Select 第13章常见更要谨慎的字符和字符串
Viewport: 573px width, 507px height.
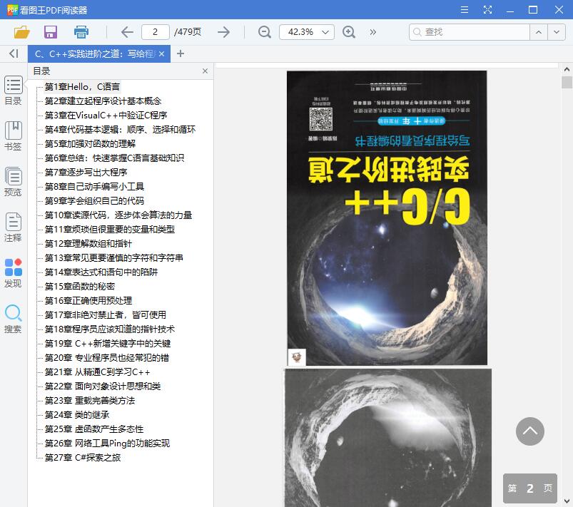[114, 257]
